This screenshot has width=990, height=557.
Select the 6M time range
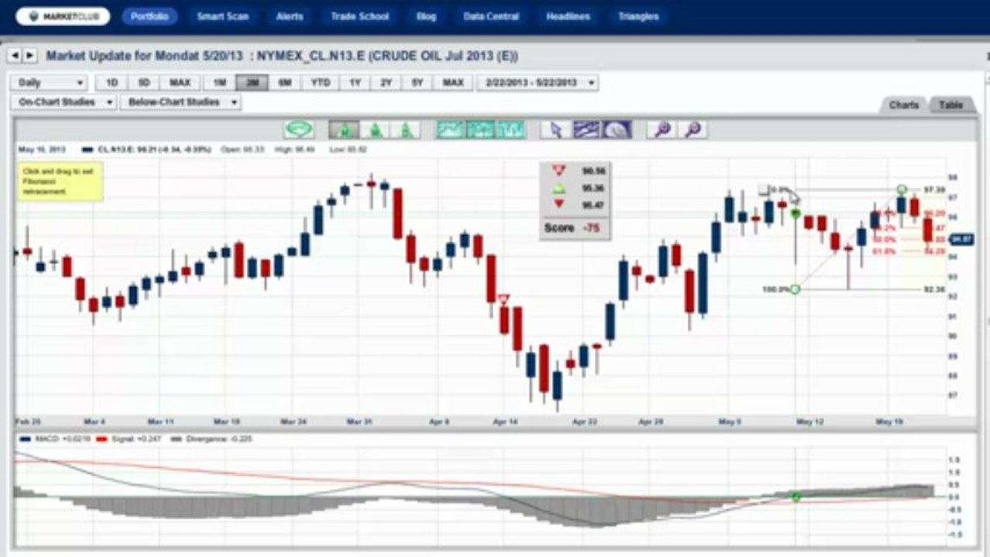click(x=285, y=83)
